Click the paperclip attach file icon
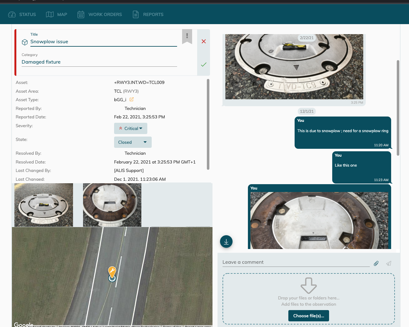The width and height of the screenshot is (409, 327). click(x=376, y=263)
